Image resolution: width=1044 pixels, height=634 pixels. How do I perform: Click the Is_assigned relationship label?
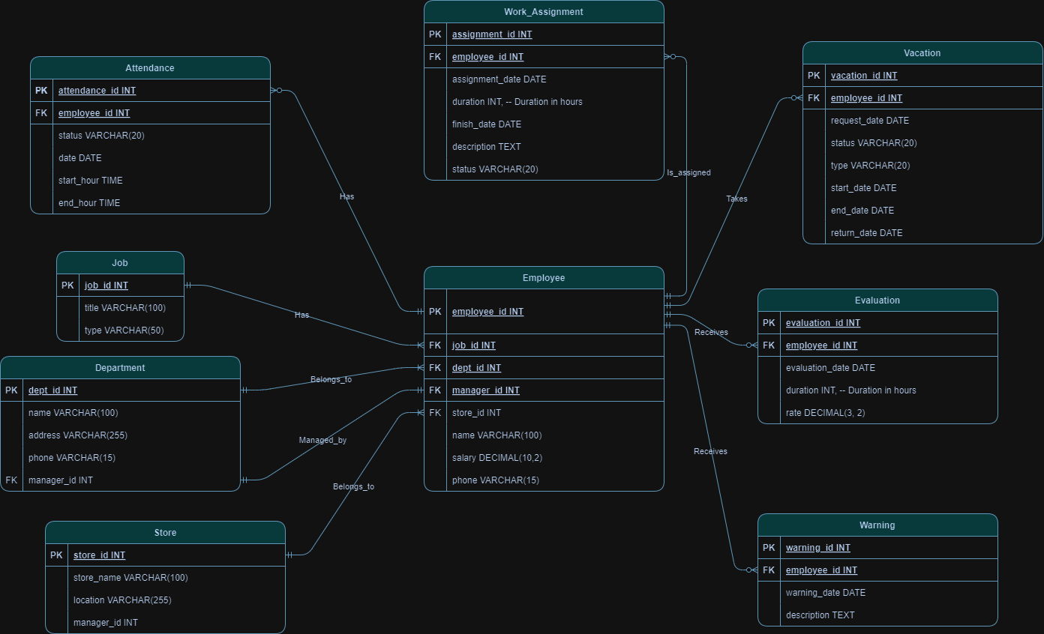(x=688, y=172)
